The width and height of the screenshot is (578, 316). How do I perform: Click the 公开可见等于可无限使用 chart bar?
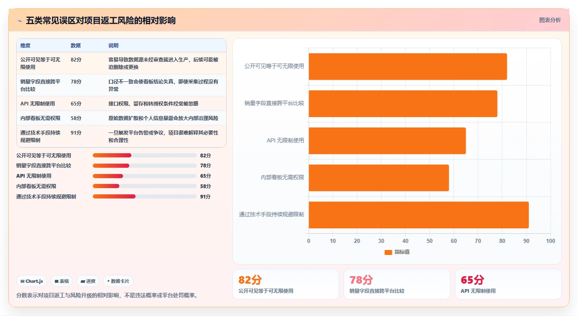[x=408, y=66]
